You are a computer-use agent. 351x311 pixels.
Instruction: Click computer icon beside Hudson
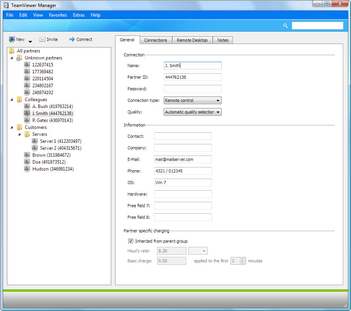27,169
